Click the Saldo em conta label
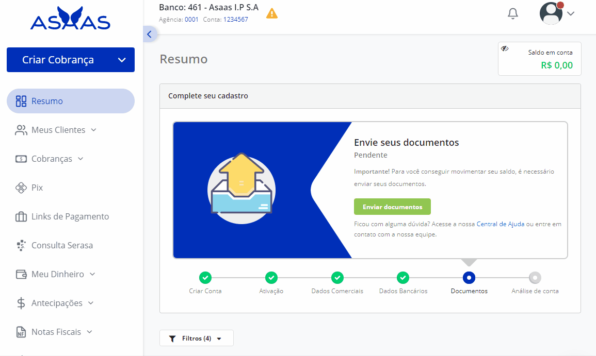Viewport: 596px width, 356px height. (x=551, y=53)
